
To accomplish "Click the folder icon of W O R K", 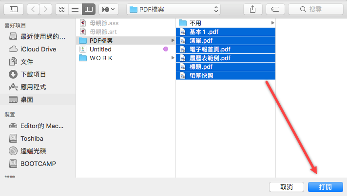I will click(83, 58).
